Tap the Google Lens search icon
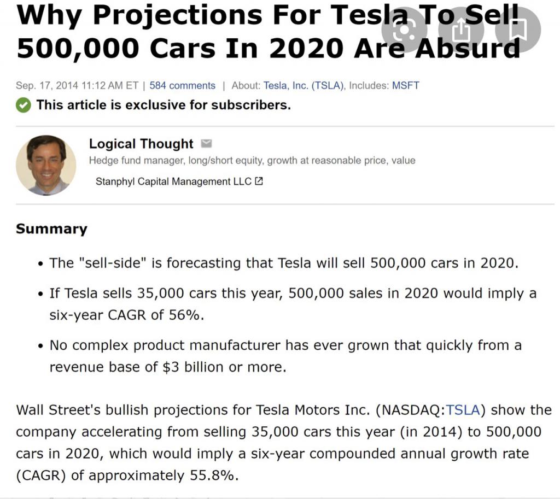Screen dimensions: 560x499 point(404,30)
